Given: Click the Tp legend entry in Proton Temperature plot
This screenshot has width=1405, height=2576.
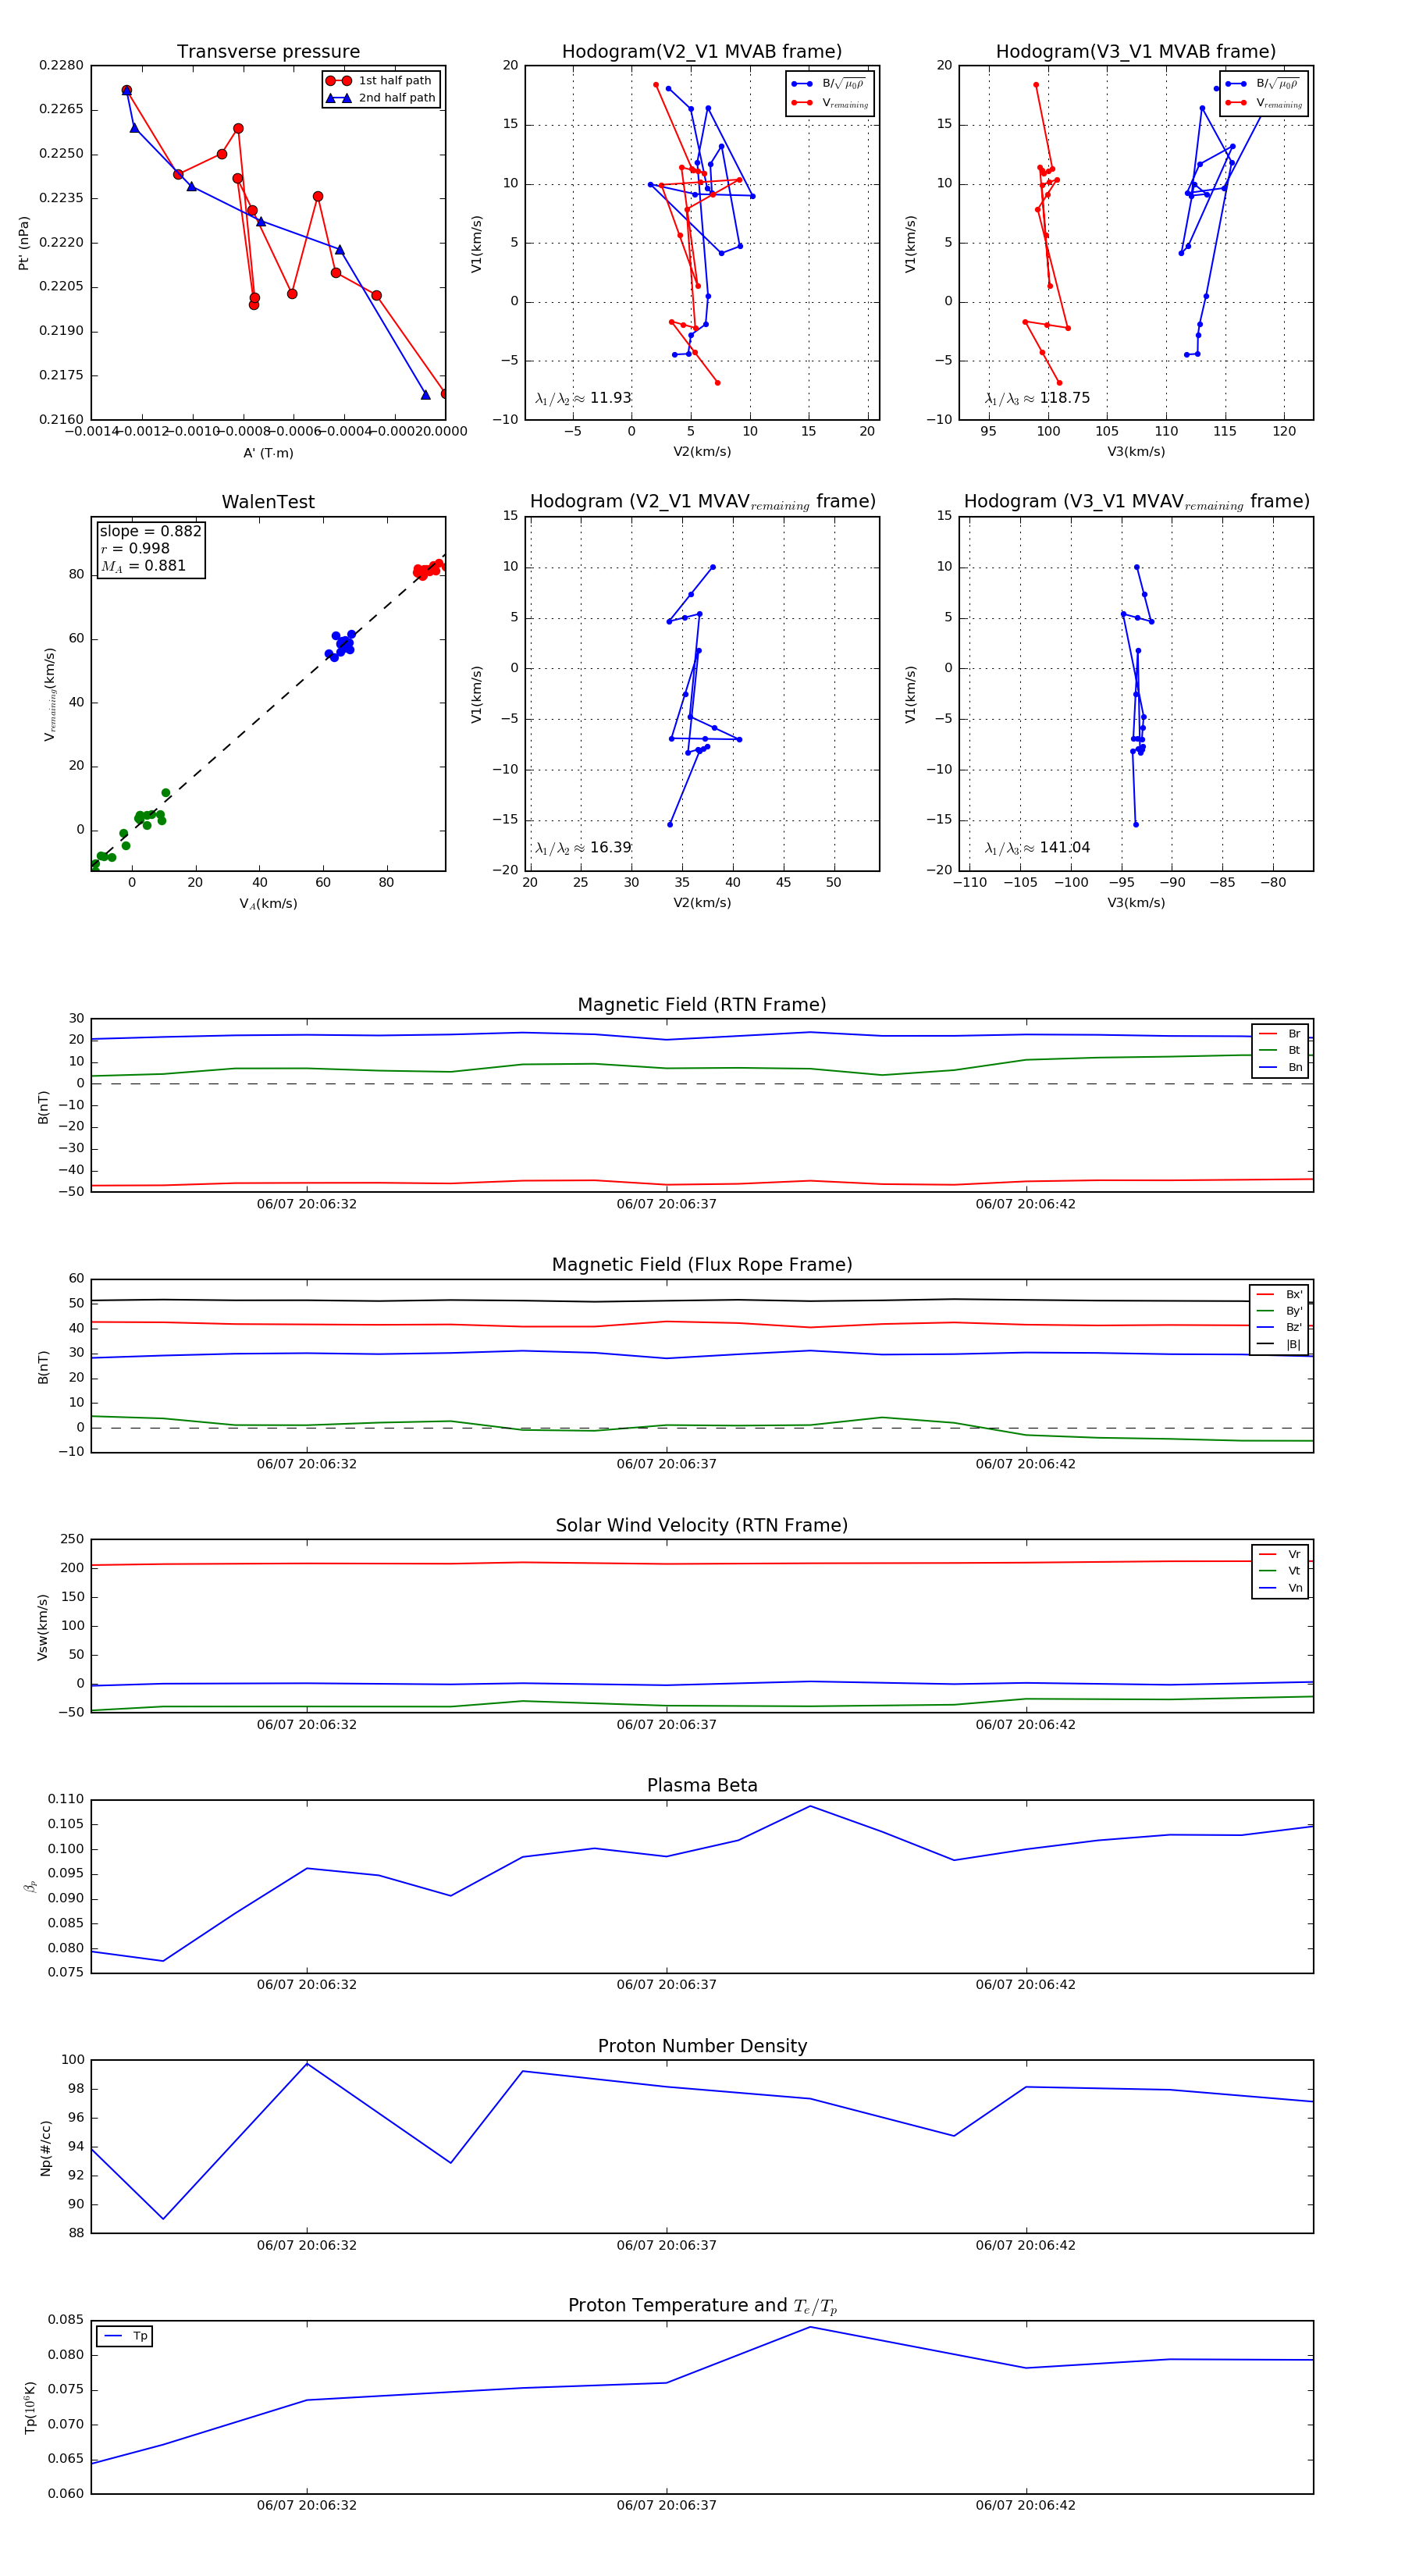Looking at the screenshot, I should [x=139, y=2336].
